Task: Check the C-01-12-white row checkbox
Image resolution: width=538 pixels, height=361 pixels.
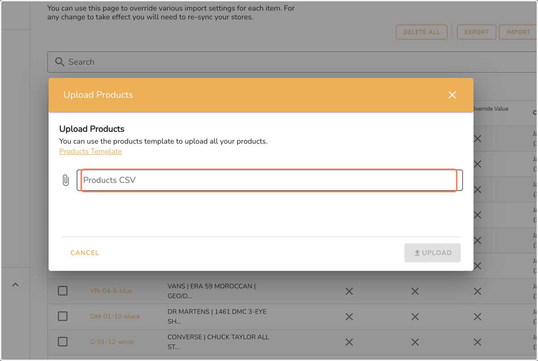Action: coord(63,342)
